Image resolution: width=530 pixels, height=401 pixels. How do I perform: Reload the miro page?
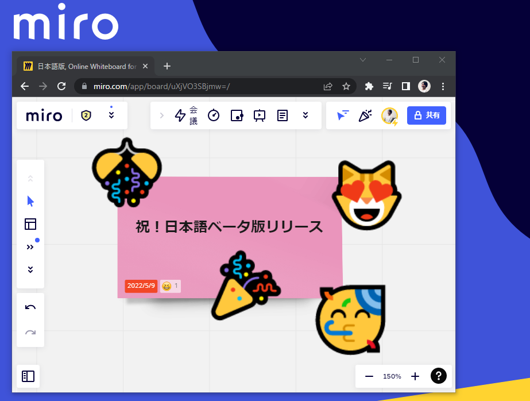pos(61,86)
